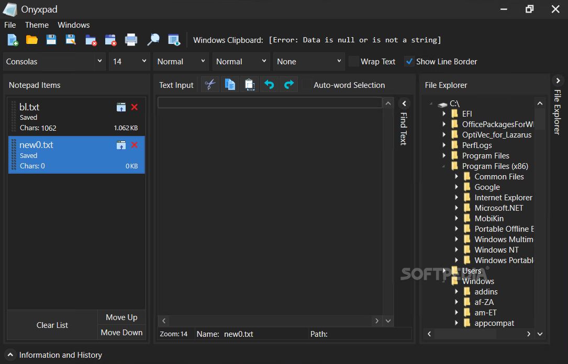The image size is (568, 364).
Task: Expand the PerfLogs folder node
Action: coord(444,145)
